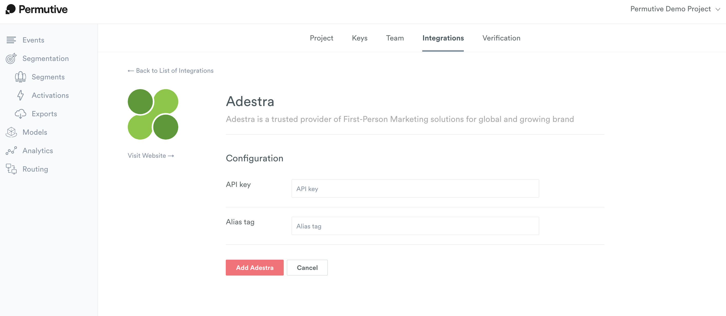The image size is (726, 316).
Task: Switch to the Verification tab
Action: [501, 38]
